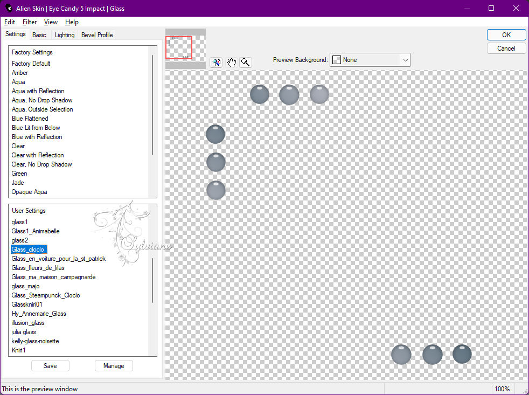This screenshot has width=529, height=395.
Task: Select Glass_fleurs_de_lilas setting
Action: 38,267
